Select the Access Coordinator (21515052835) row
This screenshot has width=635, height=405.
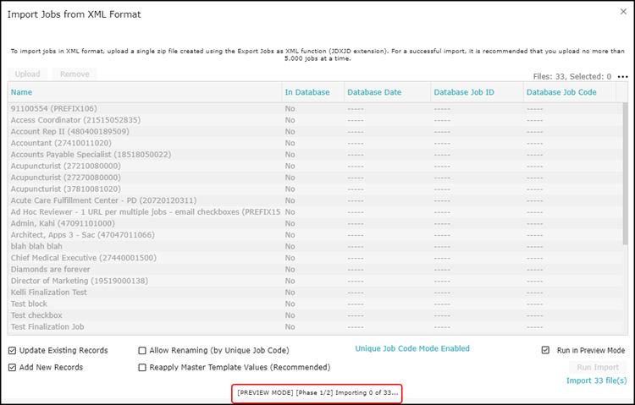[75, 120]
